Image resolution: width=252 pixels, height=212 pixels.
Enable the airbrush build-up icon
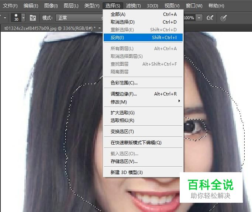pos(210,18)
